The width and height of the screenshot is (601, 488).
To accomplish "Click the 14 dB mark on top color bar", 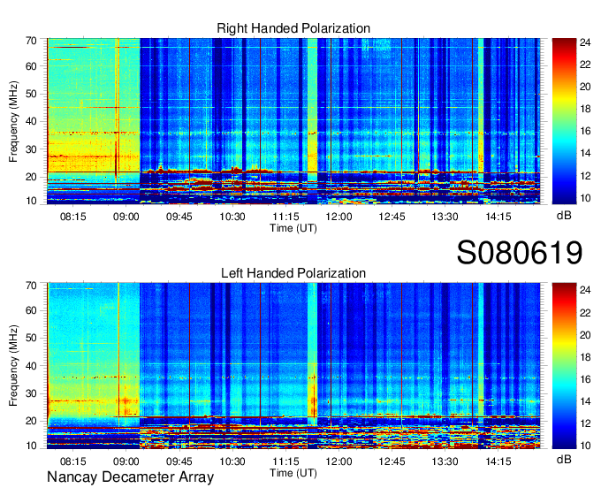I will pyautogui.click(x=585, y=153).
